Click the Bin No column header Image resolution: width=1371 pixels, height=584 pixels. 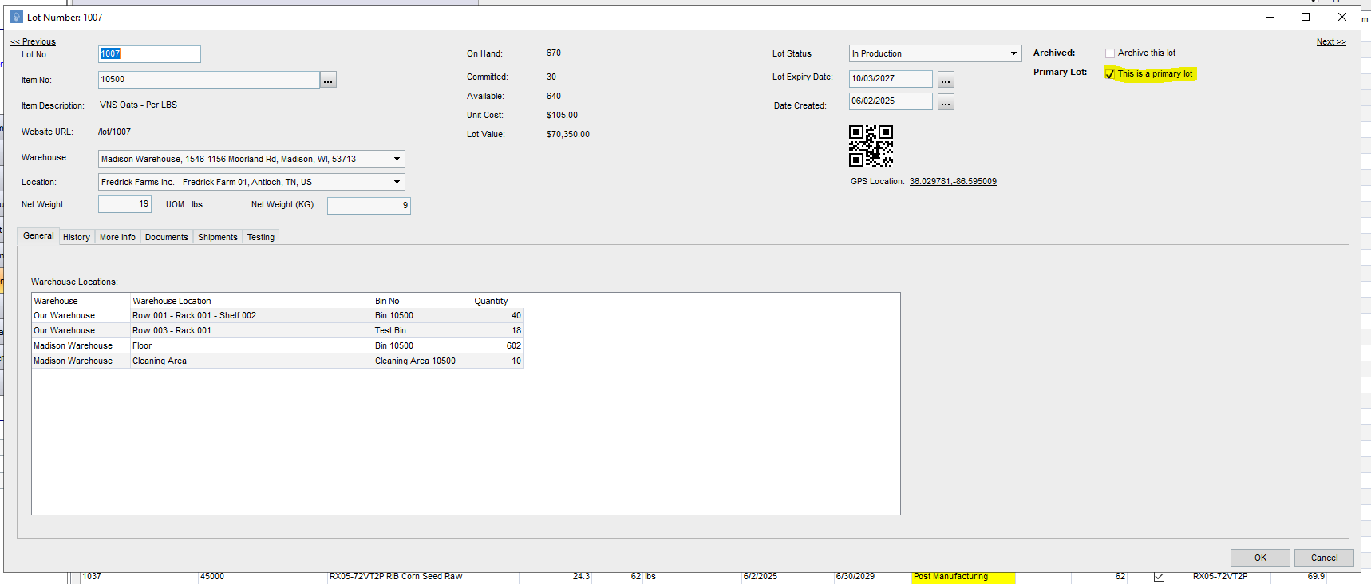point(422,301)
